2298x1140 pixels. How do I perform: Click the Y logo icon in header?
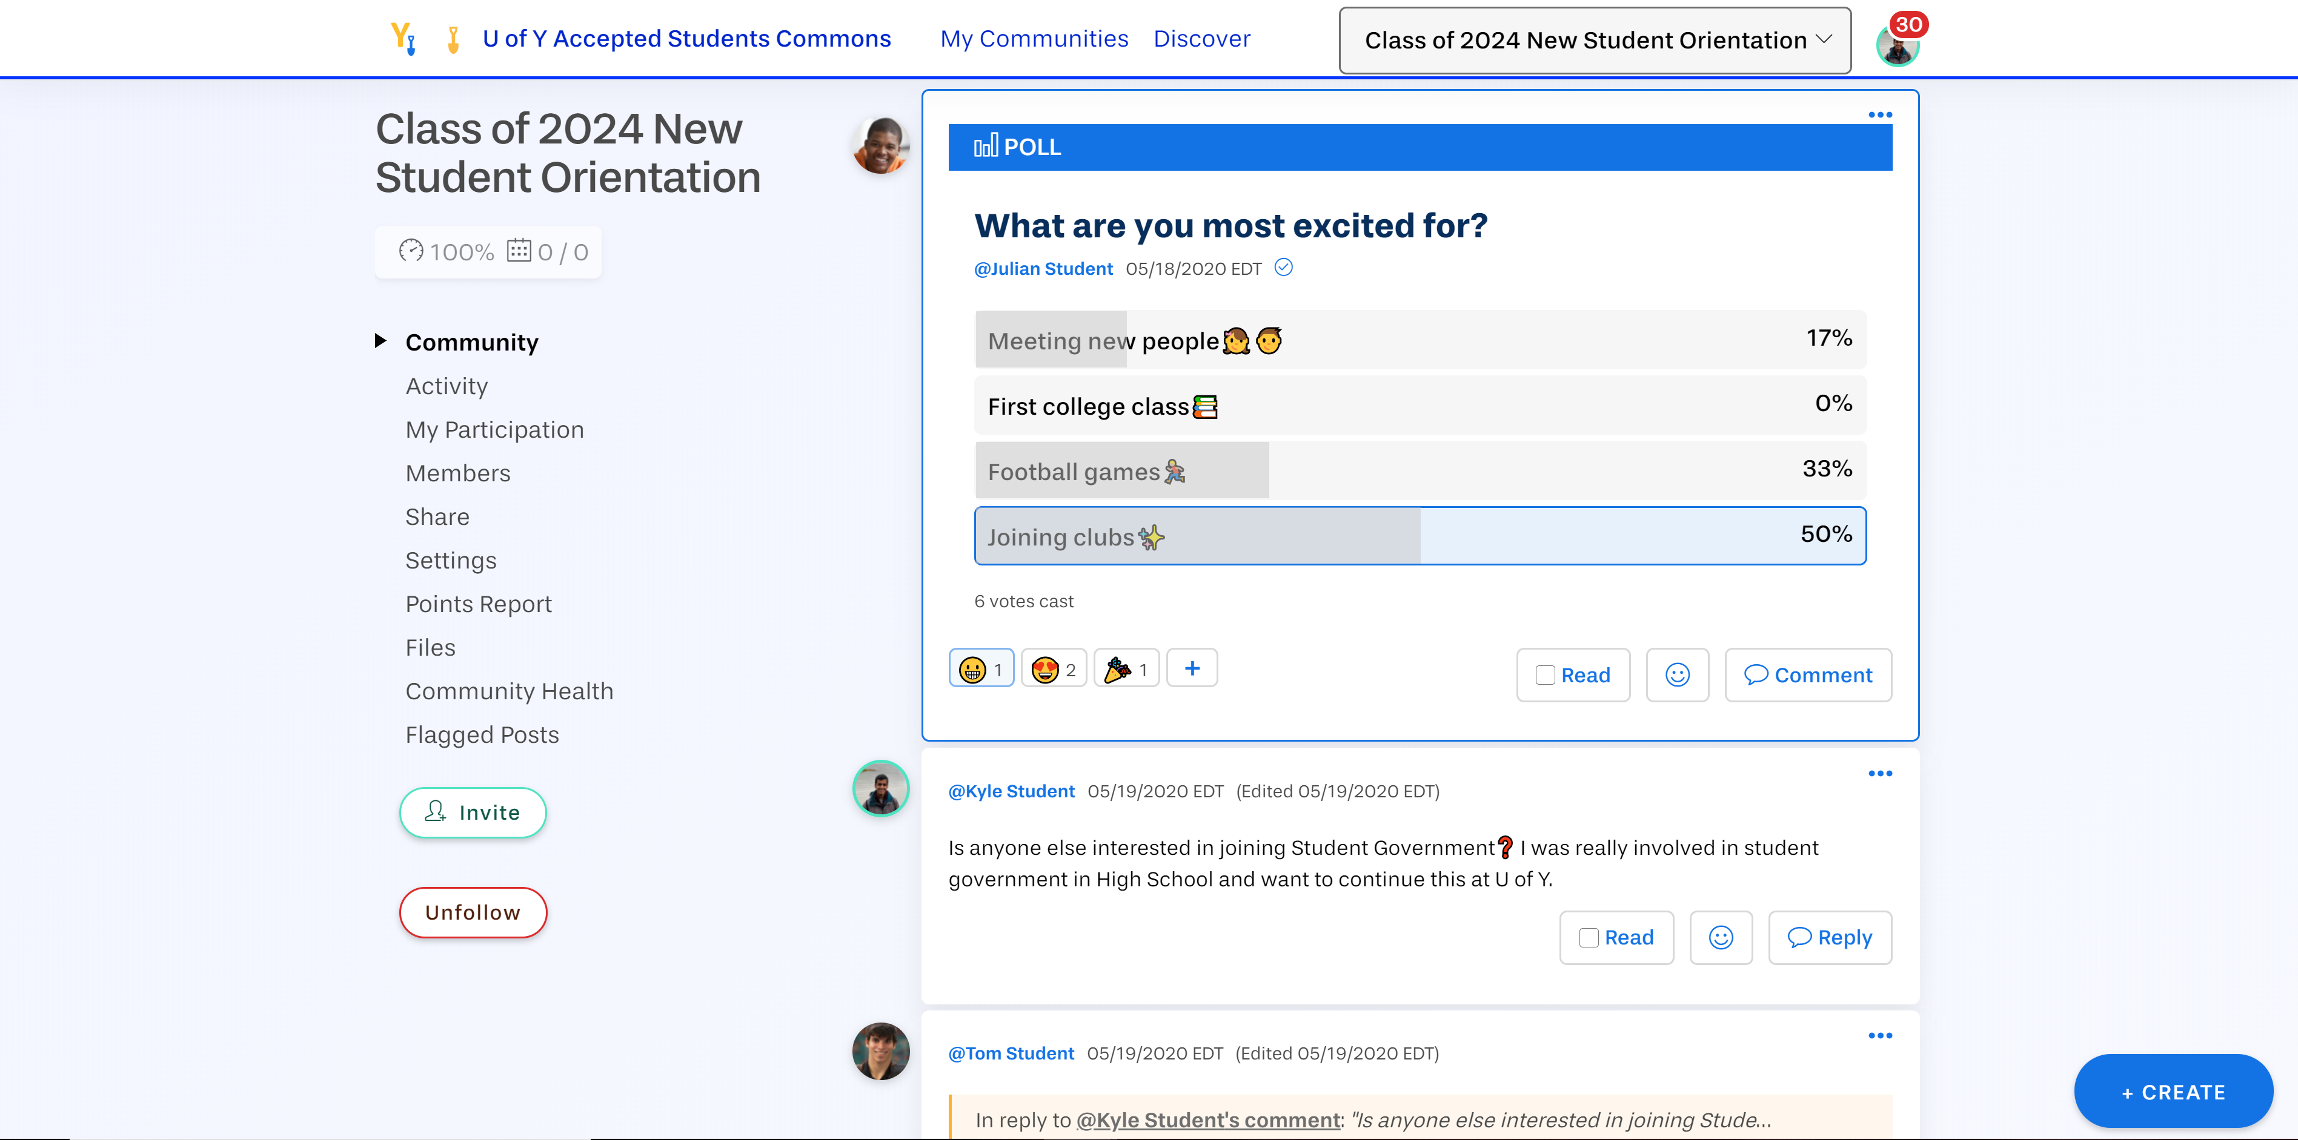pos(403,38)
